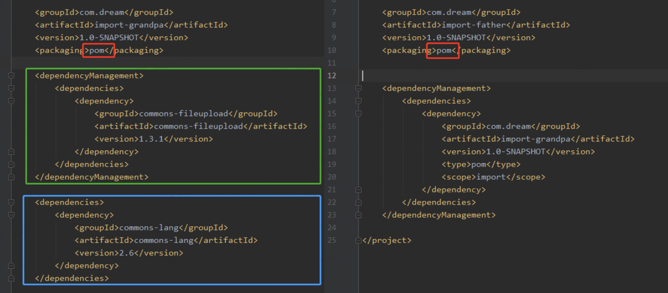Collapse the commons-lang dependencies block fold
This screenshot has height=293, width=668.
(x=11, y=202)
